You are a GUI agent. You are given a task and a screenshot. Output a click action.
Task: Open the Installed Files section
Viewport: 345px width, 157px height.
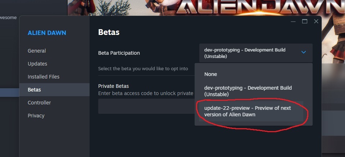tap(44, 77)
